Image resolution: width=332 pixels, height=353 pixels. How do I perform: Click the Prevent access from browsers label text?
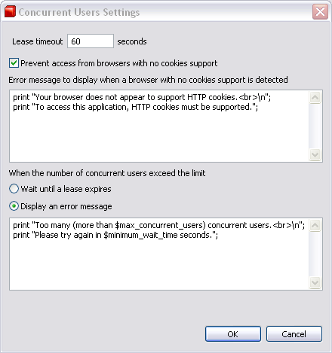tap(119, 63)
